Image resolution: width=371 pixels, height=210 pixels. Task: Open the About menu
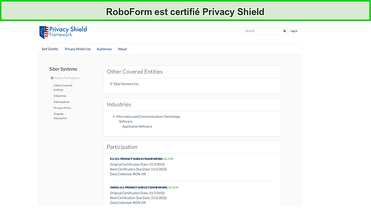[122, 49]
